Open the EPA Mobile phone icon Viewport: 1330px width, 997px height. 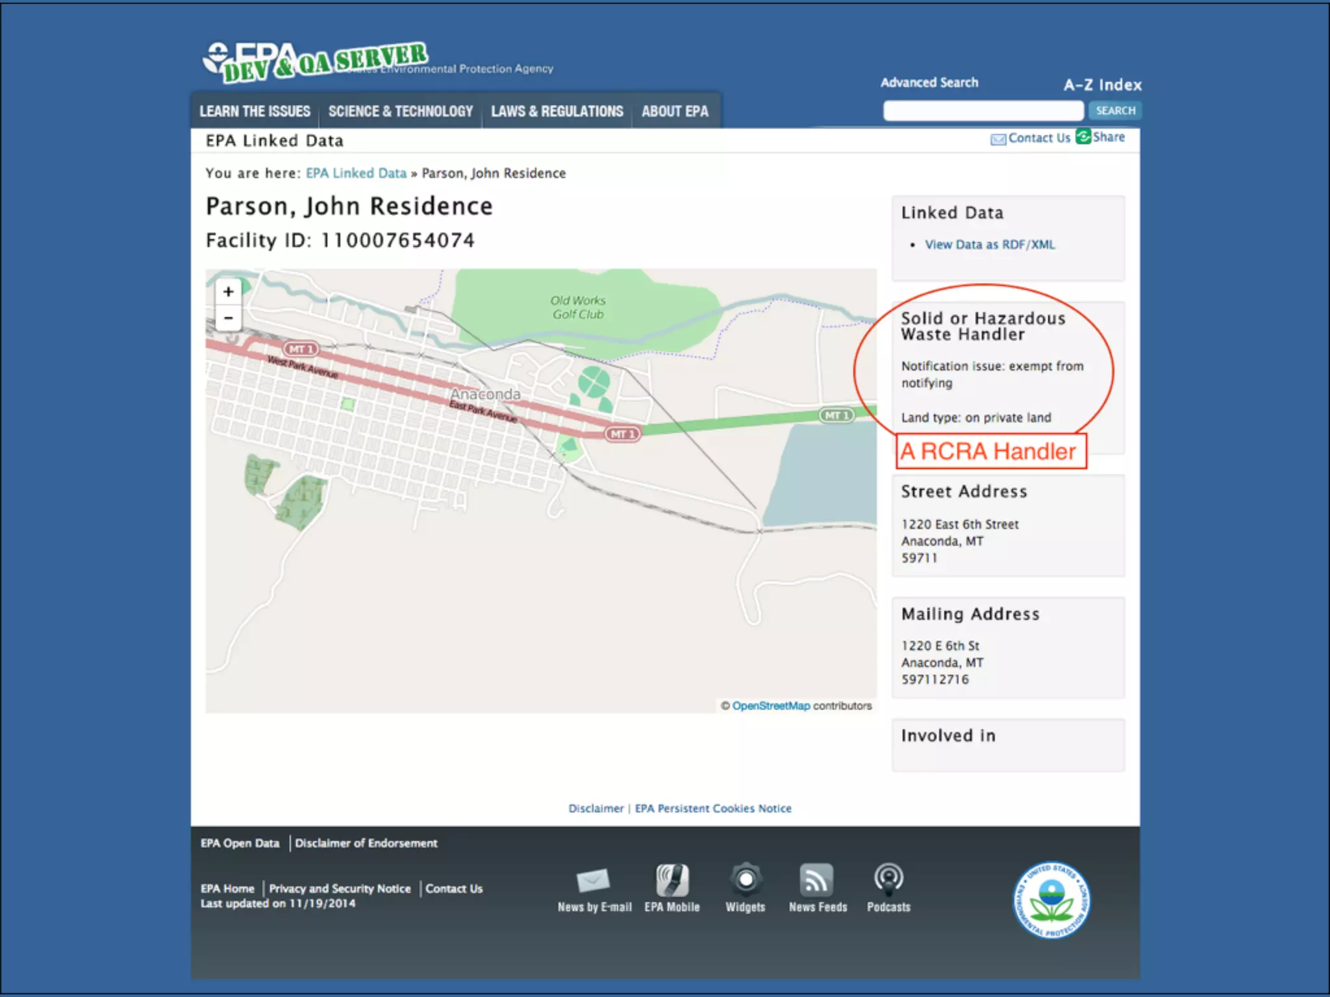click(x=671, y=881)
